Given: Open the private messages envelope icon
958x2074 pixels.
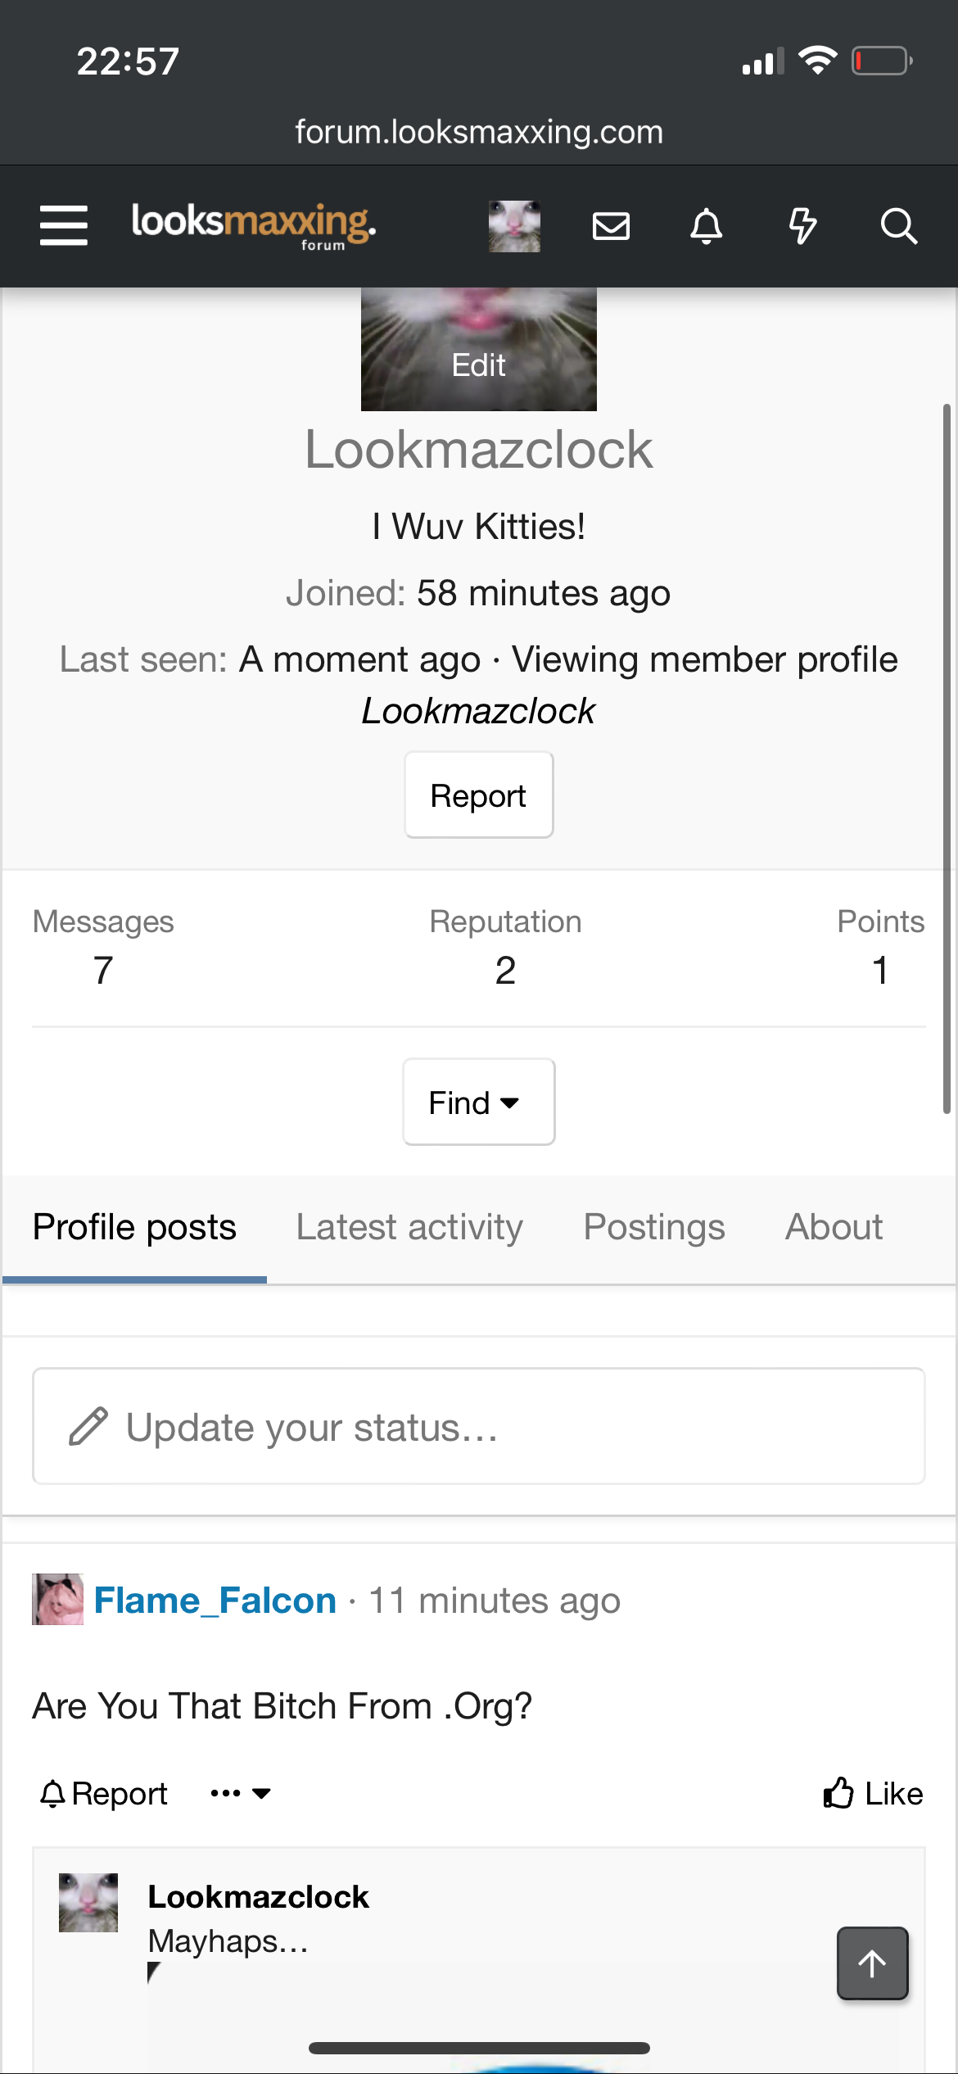Looking at the screenshot, I should (611, 226).
